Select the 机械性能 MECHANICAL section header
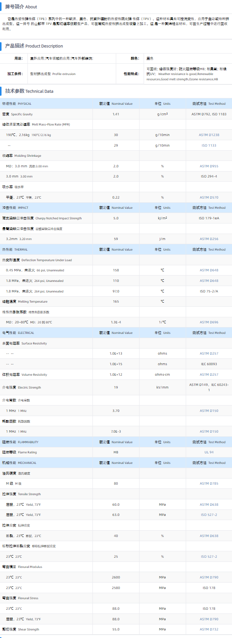Viewport: 232px width, 638px height. [x=19, y=463]
